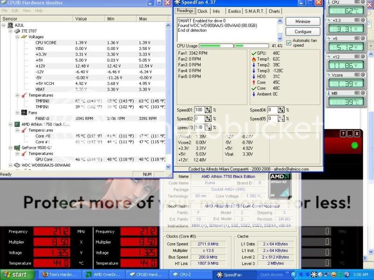Collapse the AZUL root node
Screen dimensions: 374x280
(3, 25)
